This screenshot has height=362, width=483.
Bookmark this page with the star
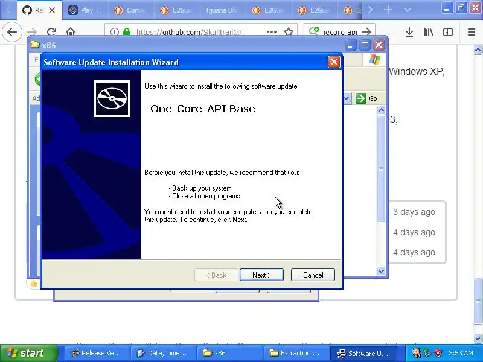tap(289, 32)
